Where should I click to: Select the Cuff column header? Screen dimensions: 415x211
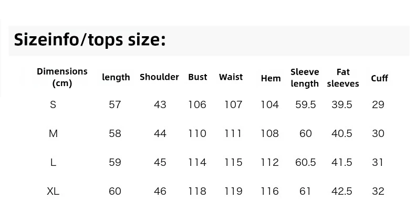coord(379,78)
